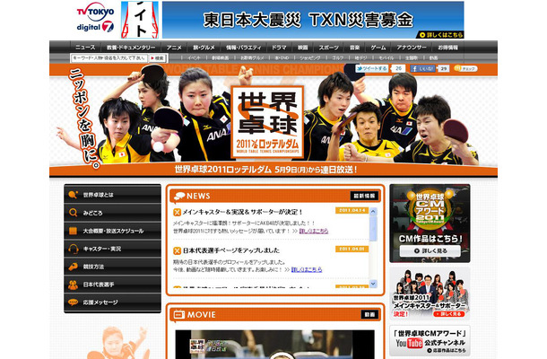
Task: Click the Twitter ツイートする button
Action: click(371, 68)
